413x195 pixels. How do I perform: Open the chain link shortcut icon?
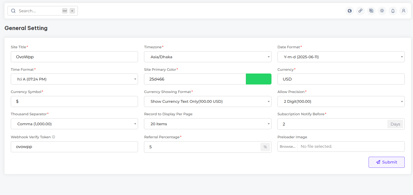tap(360, 11)
